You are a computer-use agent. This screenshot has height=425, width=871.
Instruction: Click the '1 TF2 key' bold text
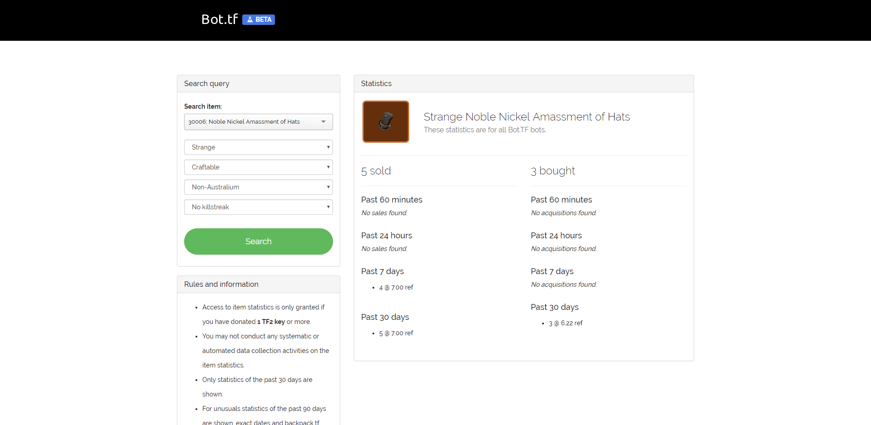tap(271, 322)
